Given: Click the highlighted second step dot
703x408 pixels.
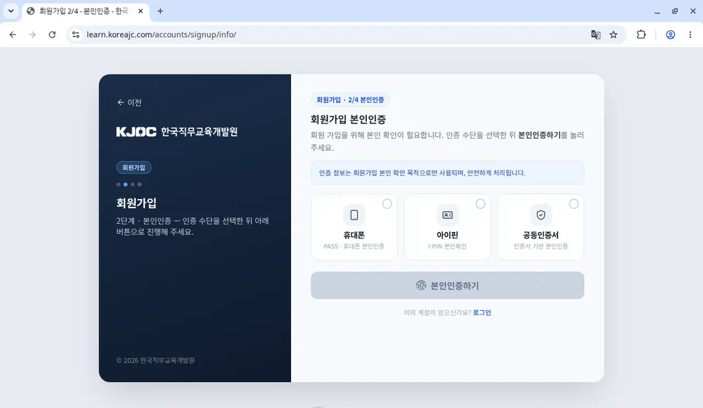Looking at the screenshot, I should 126,184.
